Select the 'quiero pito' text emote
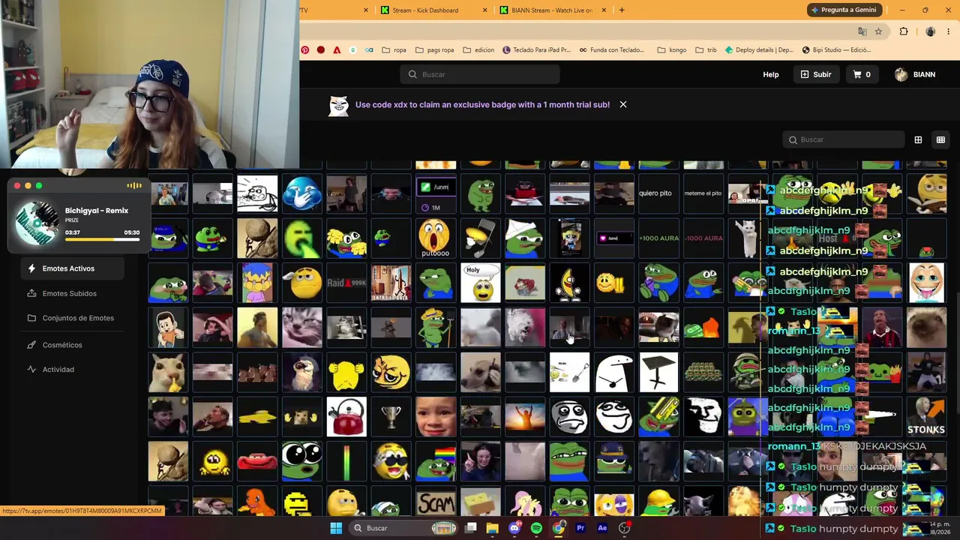 pos(655,193)
